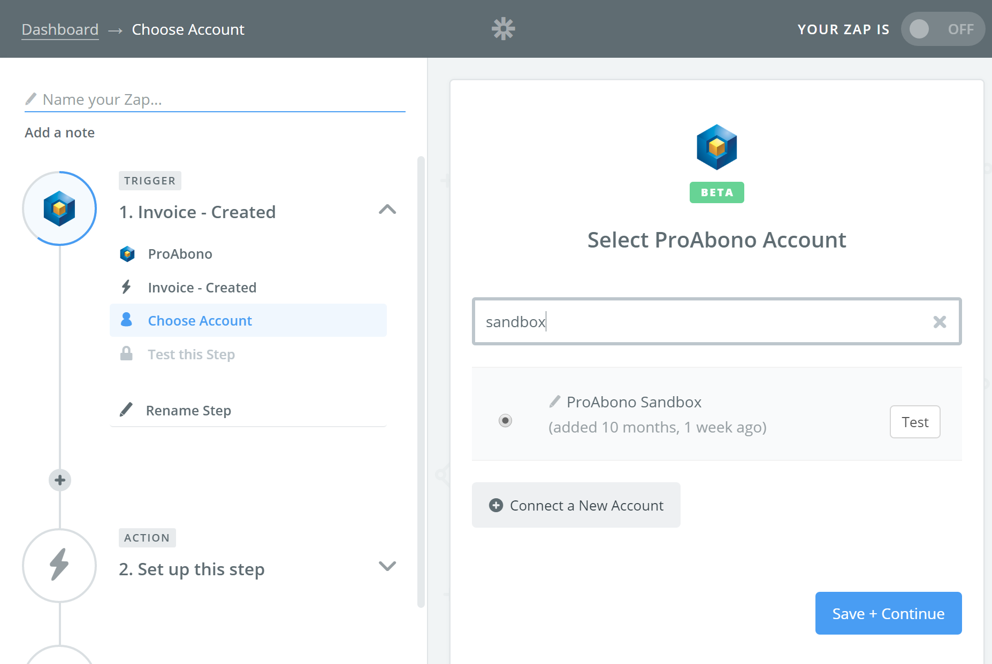Viewport: 992px width, 664px height.
Task: Click the plus icon in Connect a New Account
Action: coord(496,505)
